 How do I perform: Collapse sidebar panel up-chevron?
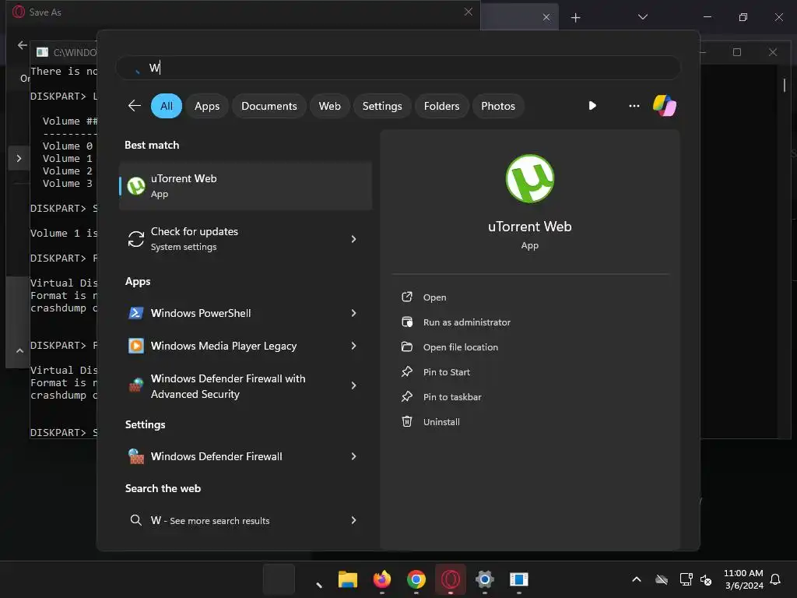(19, 351)
